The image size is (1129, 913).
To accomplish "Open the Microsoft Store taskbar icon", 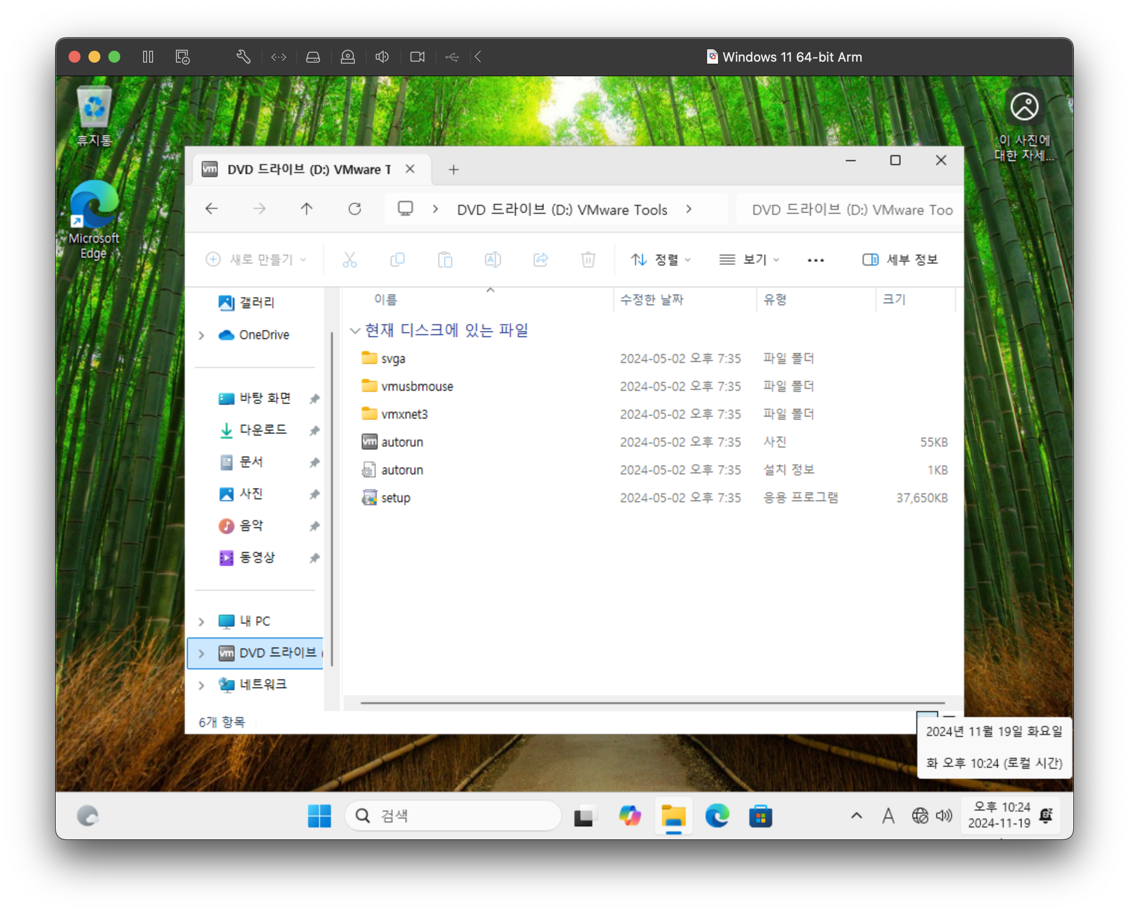I will point(760,816).
